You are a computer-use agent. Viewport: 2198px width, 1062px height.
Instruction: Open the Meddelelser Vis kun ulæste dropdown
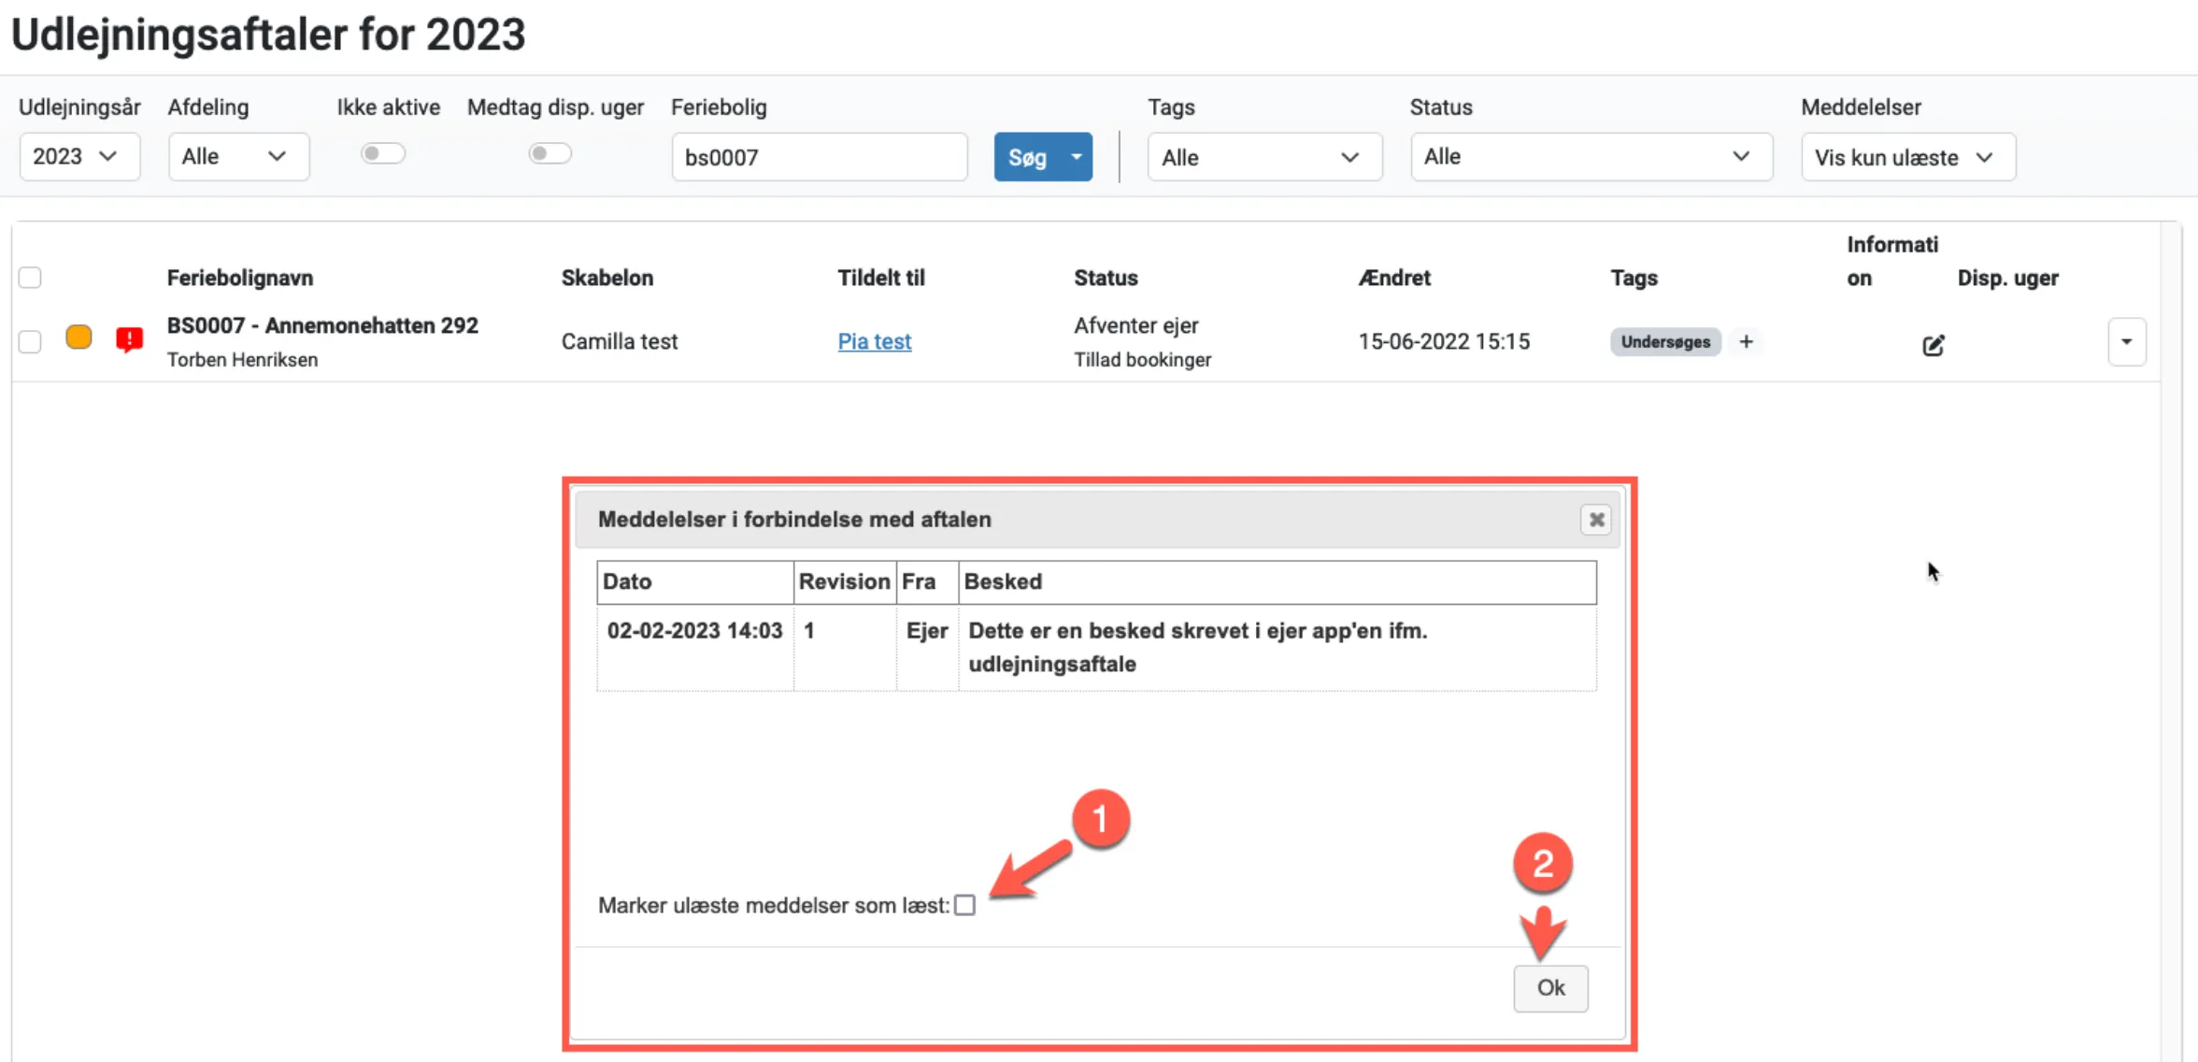pos(1906,157)
